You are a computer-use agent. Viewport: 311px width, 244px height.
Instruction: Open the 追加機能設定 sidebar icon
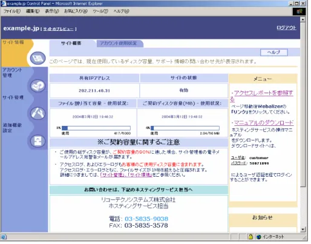38,140
